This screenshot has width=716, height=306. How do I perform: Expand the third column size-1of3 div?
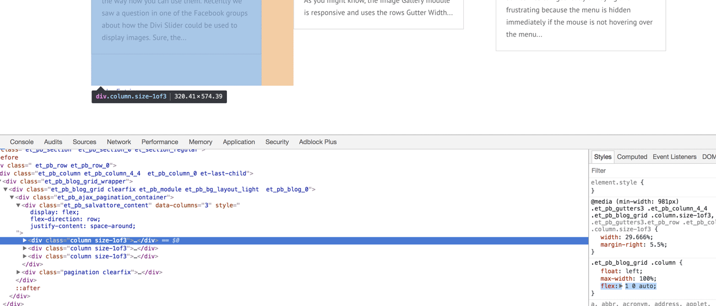pyautogui.click(x=25, y=257)
